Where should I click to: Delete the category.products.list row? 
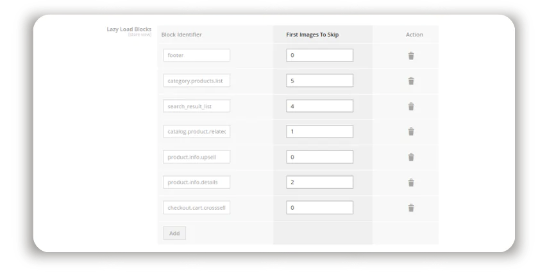(411, 81)
